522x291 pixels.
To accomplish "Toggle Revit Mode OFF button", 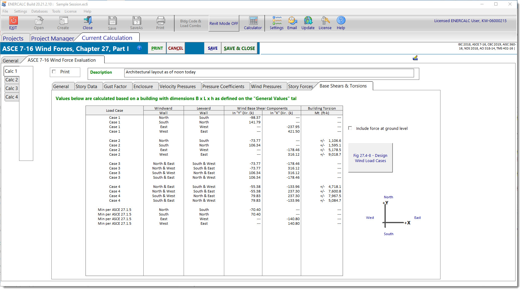I will (x=224, y=23).
